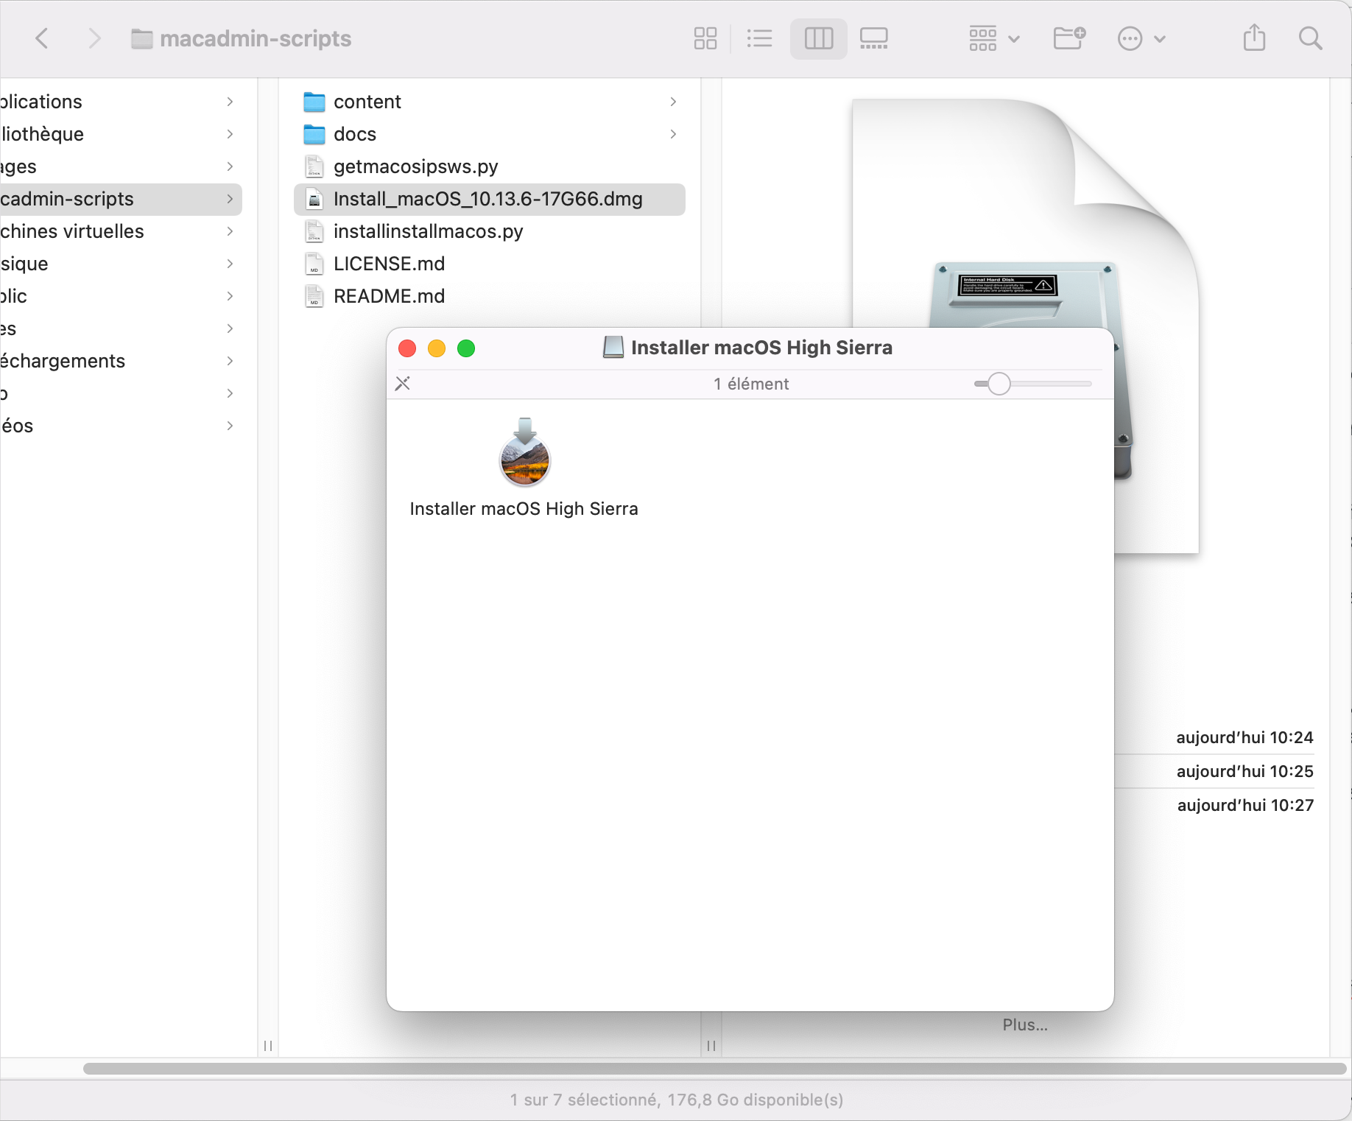
Task: Select the content folder
Action: click(489, 102)
